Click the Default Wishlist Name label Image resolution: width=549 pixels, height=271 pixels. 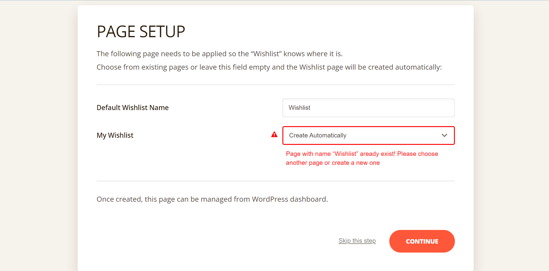[x=133, y=108]
